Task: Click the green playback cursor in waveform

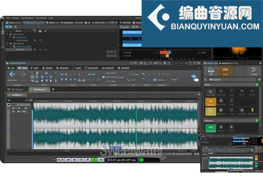Action: click(136, 126)
